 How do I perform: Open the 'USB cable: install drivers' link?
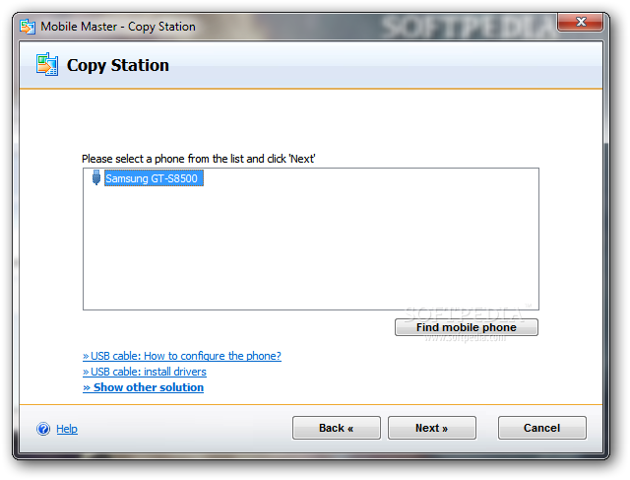tap(145, 372)
